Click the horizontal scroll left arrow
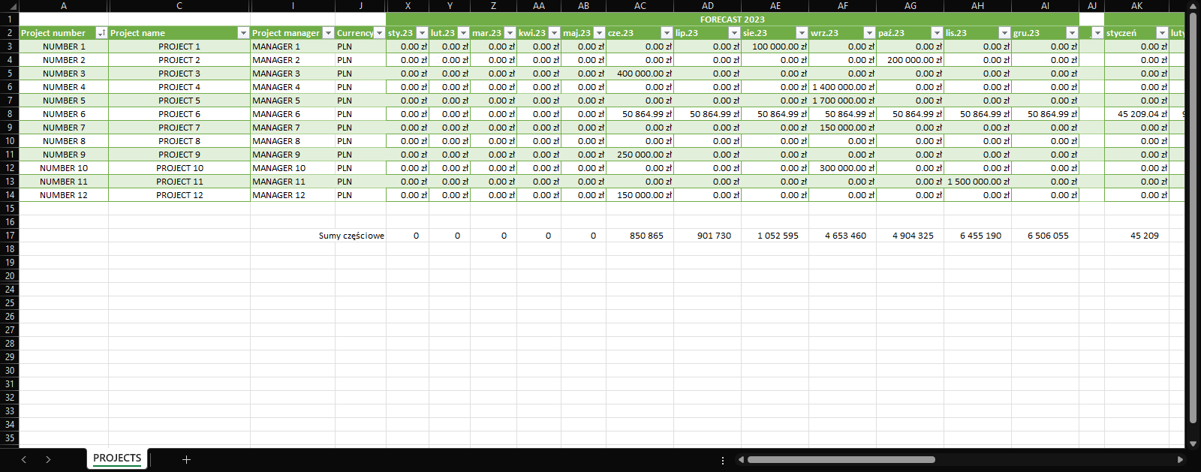The image size is (1201, 472). [741, 459]
